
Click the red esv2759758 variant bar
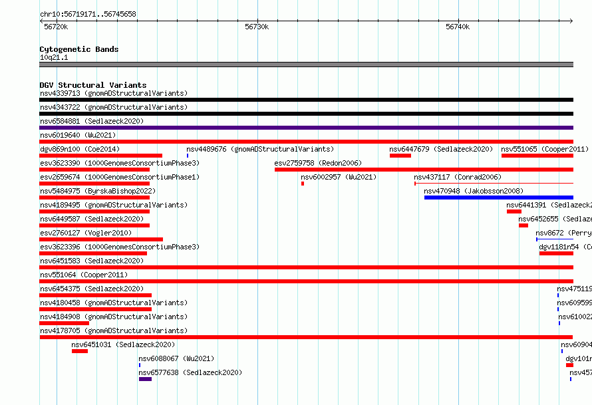(x=424, y=170)
